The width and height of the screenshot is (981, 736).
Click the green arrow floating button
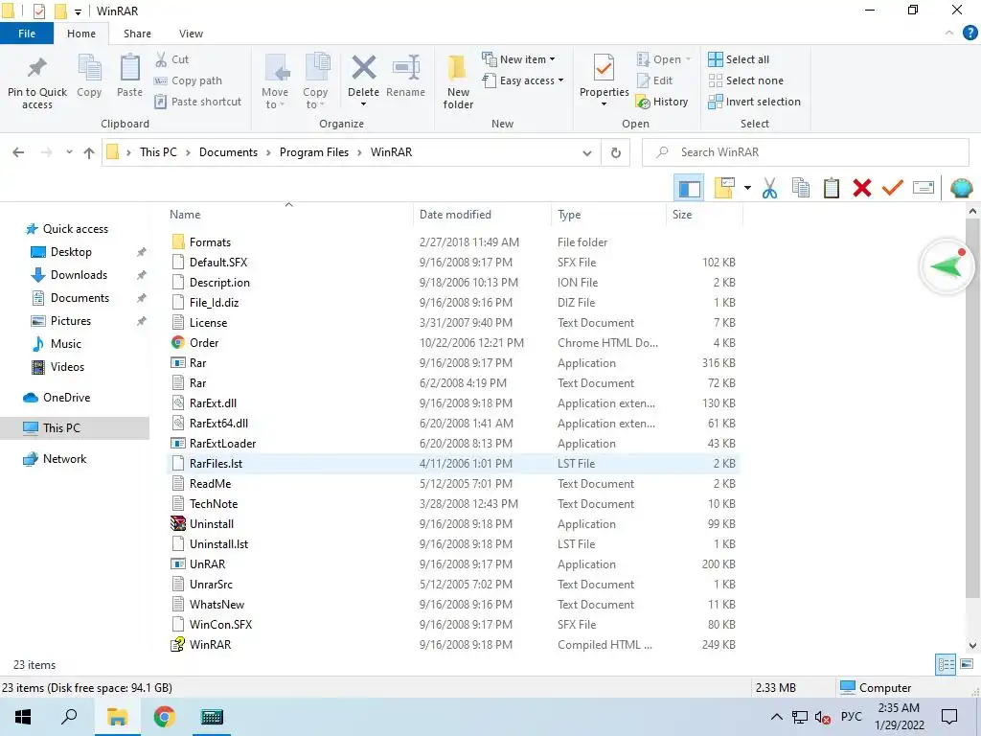pyautogui.click(x=947, y=266)
